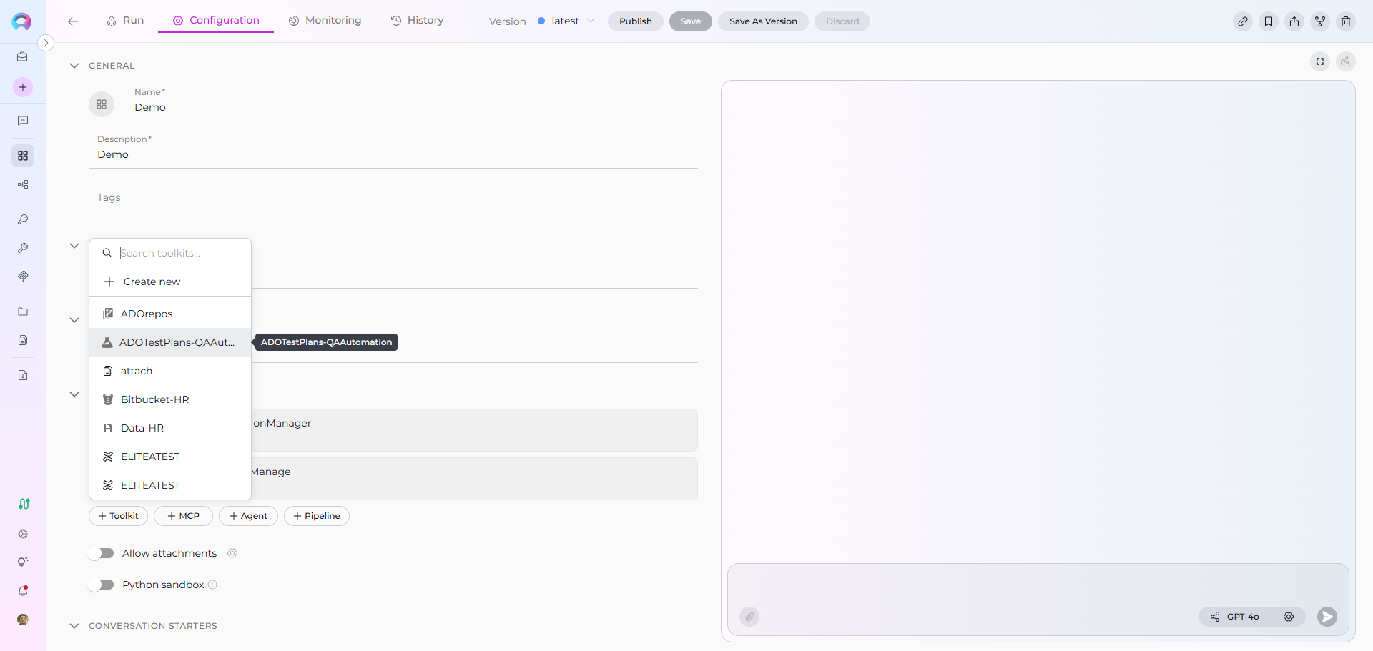
Task: Switch to the Monitoring tab
Action: tap(325, 21)
